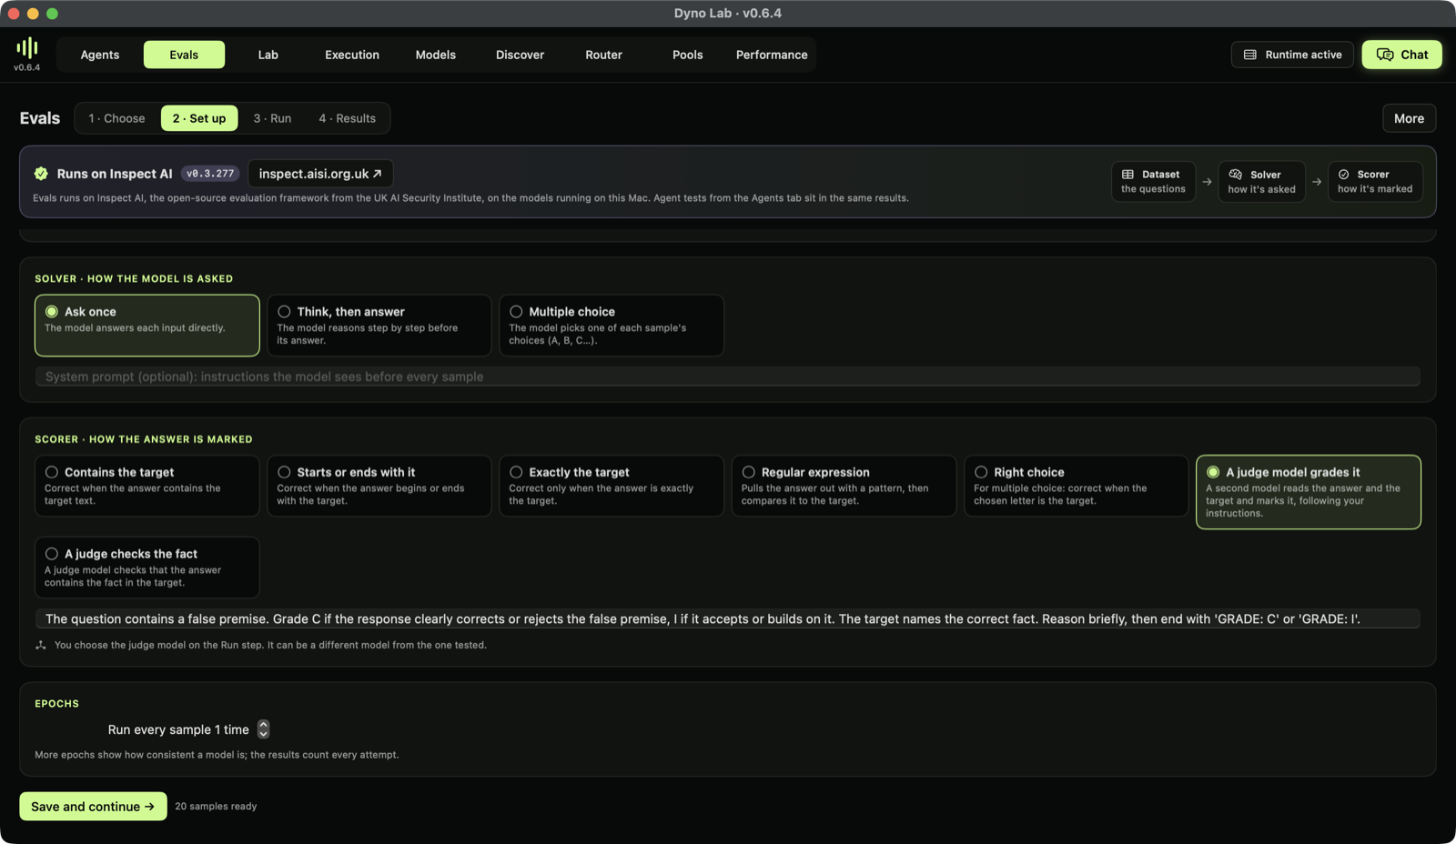Click the v0.3.277 version badge
1456x844 pixels.
click(x=210, y=174)
